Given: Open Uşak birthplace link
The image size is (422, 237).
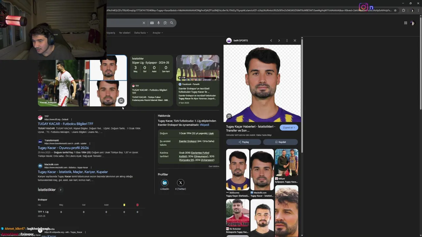Looking at the screenshot, I should click(211, 133).
